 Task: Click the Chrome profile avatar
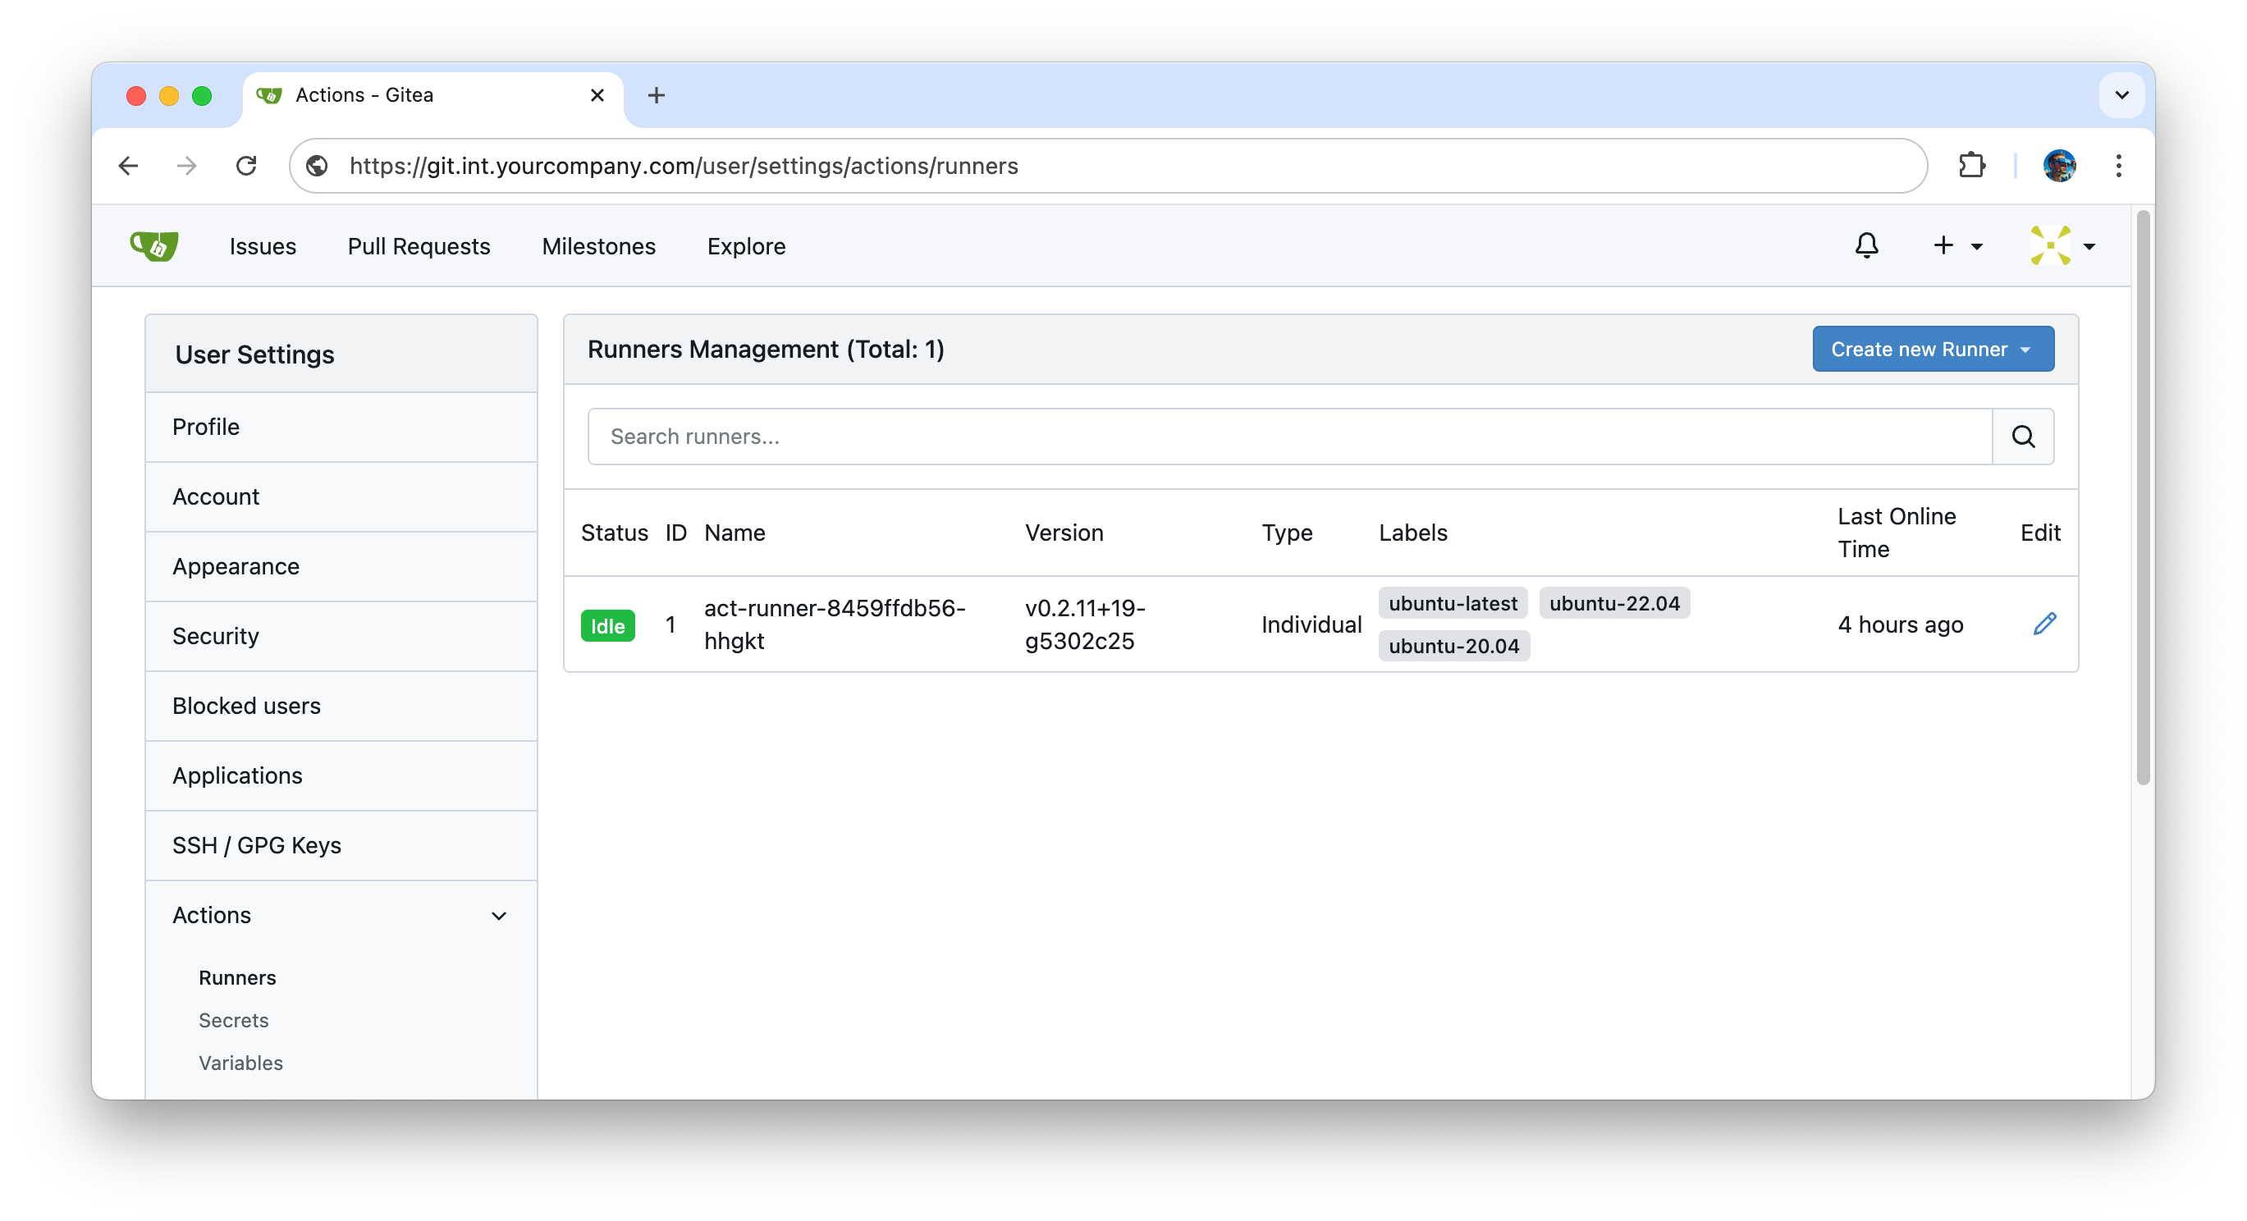(2058, 166)
